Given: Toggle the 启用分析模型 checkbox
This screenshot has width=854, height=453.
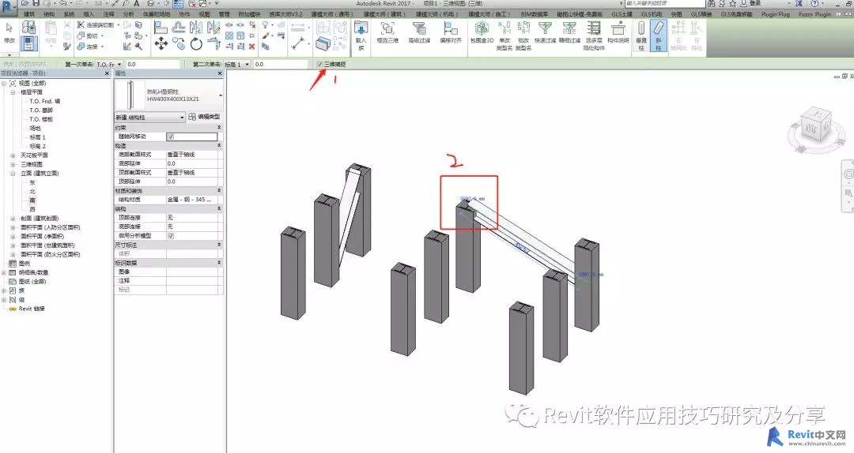Looking at the screenshot, I should (x=171, y=235).
